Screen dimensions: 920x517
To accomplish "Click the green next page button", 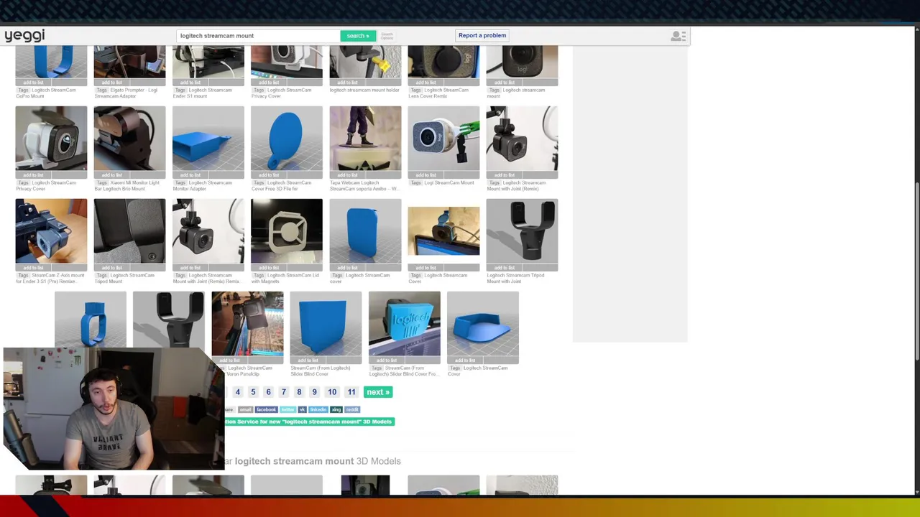I will (378, 392).
